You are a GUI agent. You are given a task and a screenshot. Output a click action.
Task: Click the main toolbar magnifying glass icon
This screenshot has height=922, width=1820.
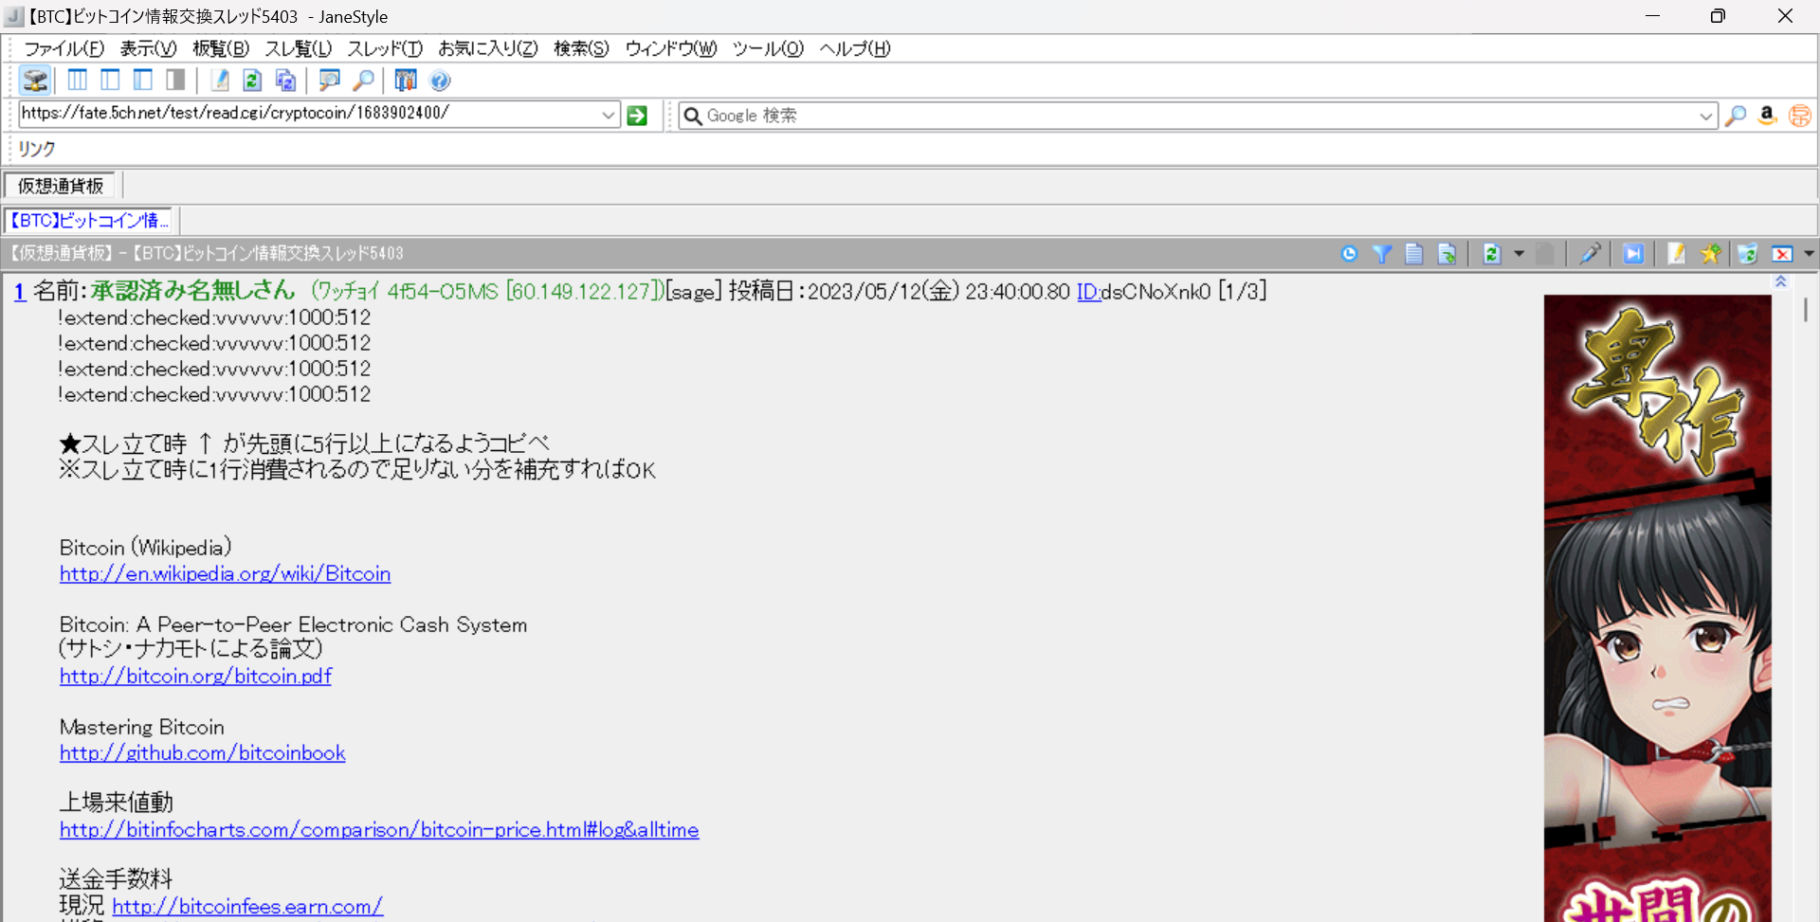click(x=362, y=81)
